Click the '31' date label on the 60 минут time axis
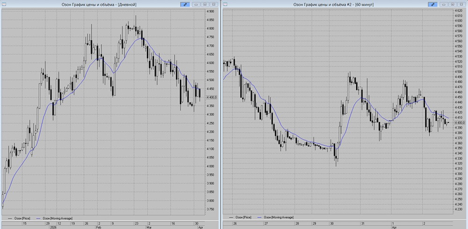Image resolution: width=468 pixels, height=229 pixels. 363,223
